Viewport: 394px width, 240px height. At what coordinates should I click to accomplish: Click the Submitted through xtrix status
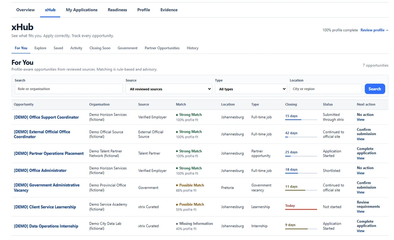(333, 117)
